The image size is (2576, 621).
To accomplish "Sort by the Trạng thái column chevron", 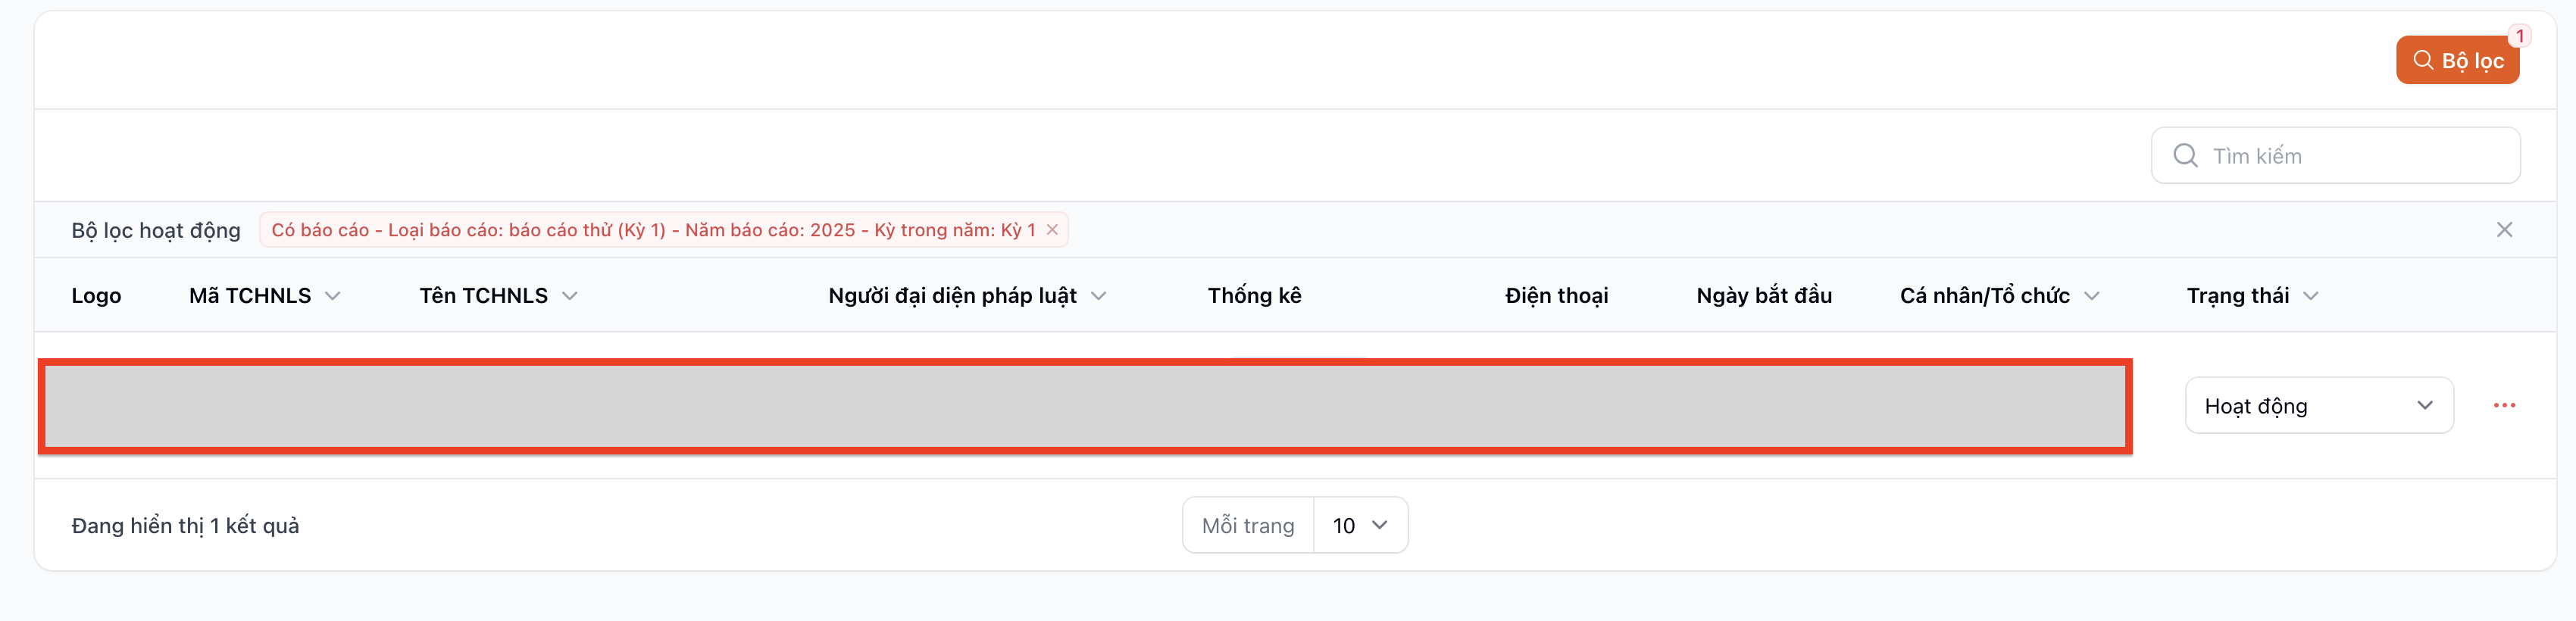I will tap(2310, 296).
